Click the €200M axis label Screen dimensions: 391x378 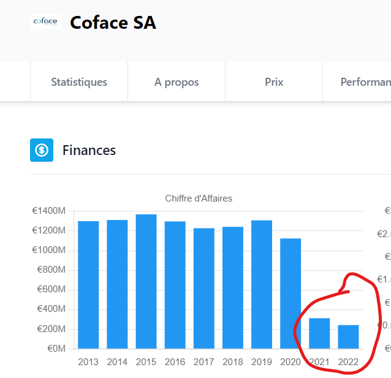click(x=51, y=329)
